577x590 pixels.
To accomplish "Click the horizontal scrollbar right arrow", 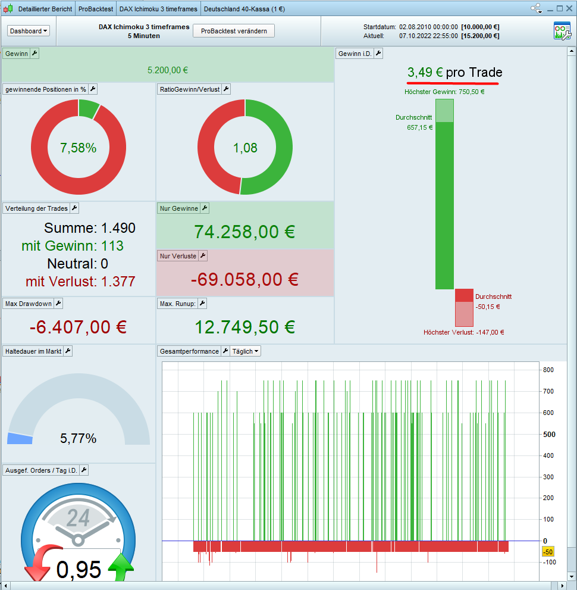I will coord(562,585).
